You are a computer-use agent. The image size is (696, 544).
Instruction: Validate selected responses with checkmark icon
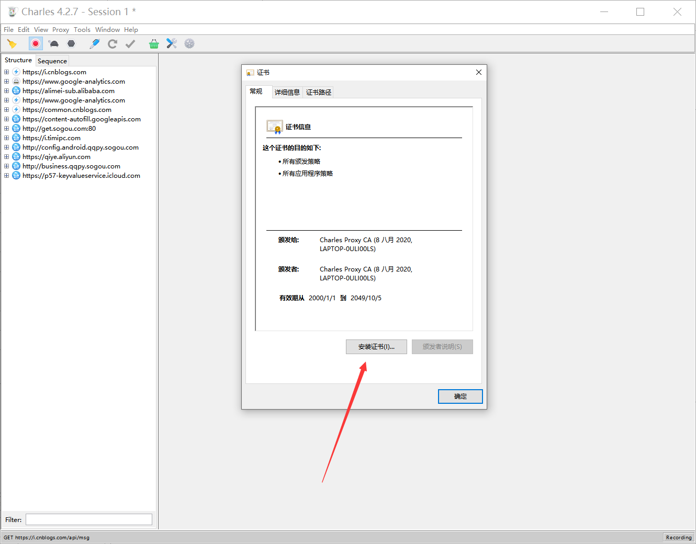click(130, 44)
